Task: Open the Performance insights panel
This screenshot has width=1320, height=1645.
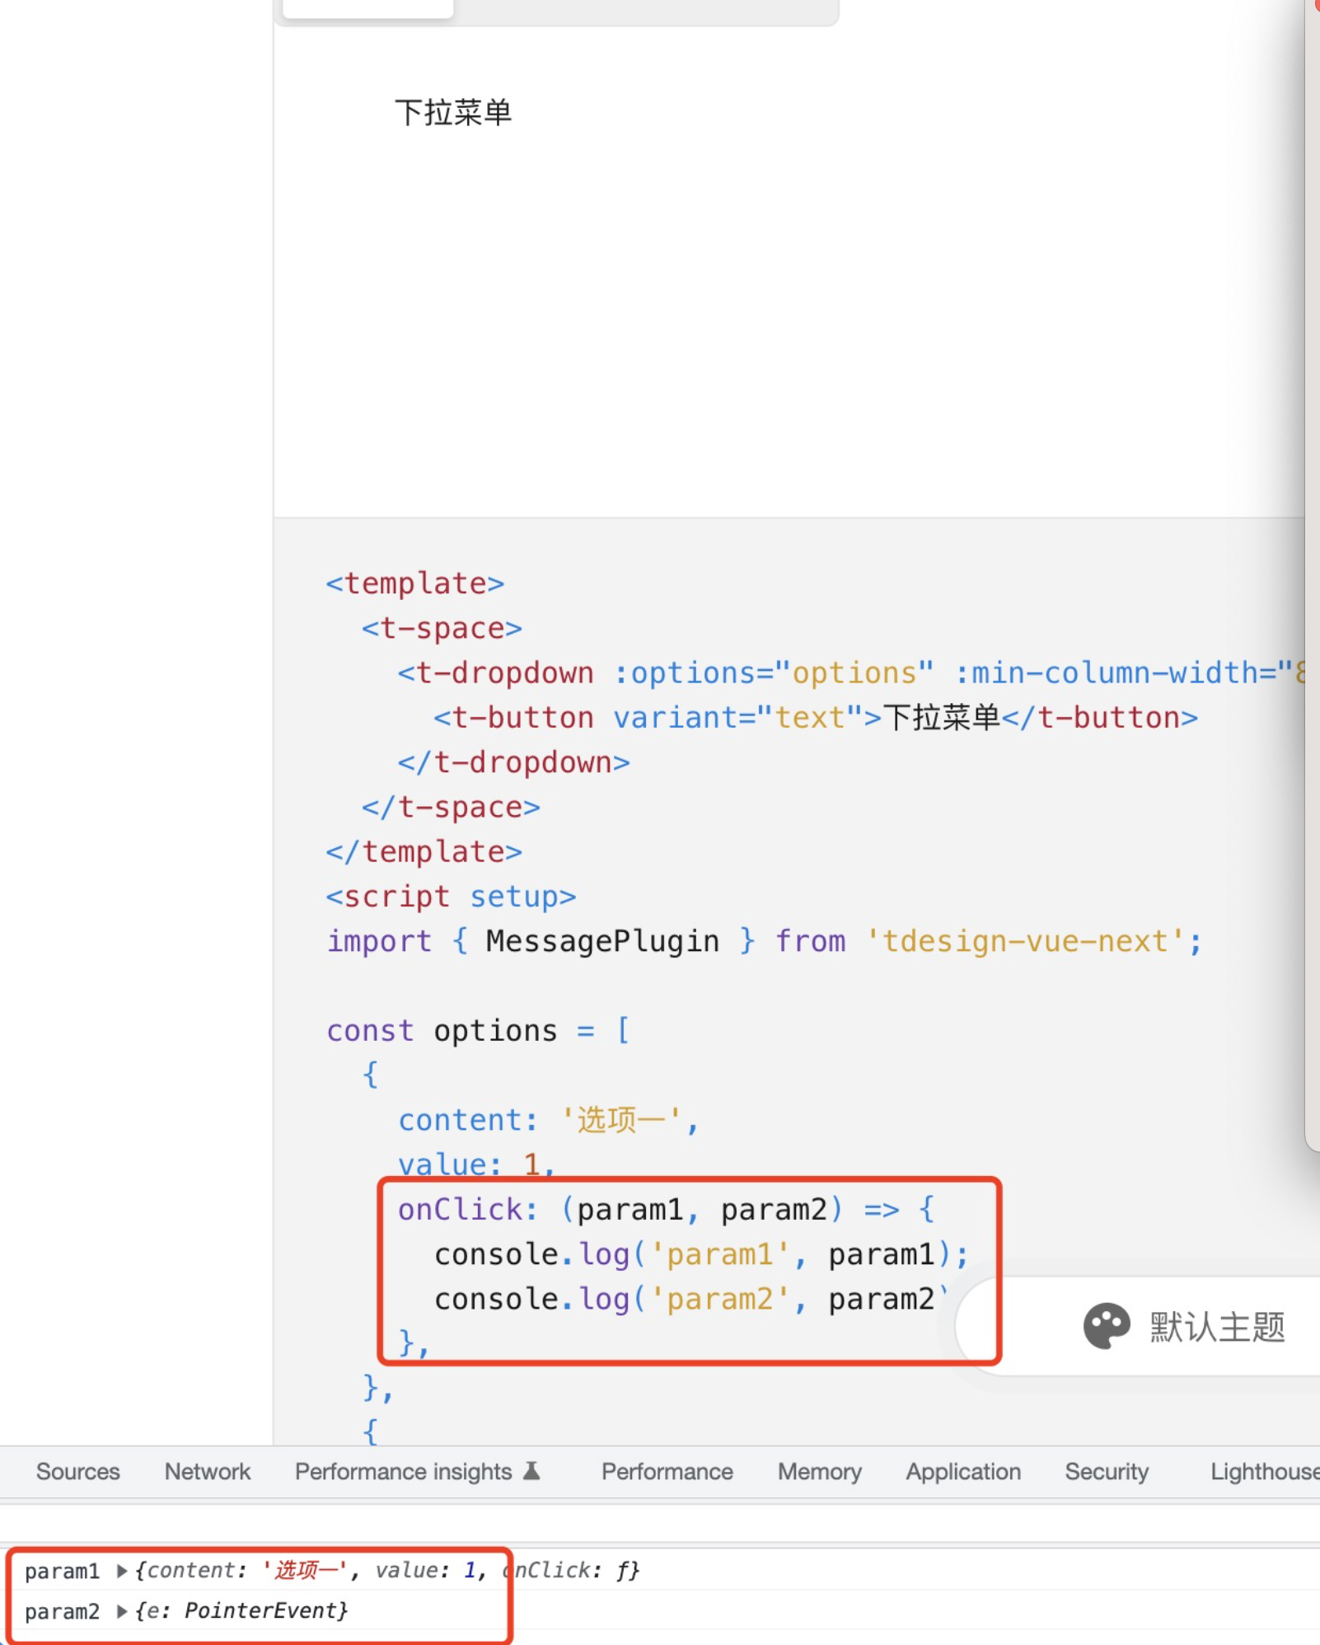Action: (403, 1470)
